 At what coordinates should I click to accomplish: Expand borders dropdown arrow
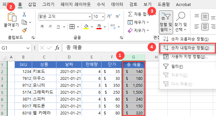tap(78, 27)
